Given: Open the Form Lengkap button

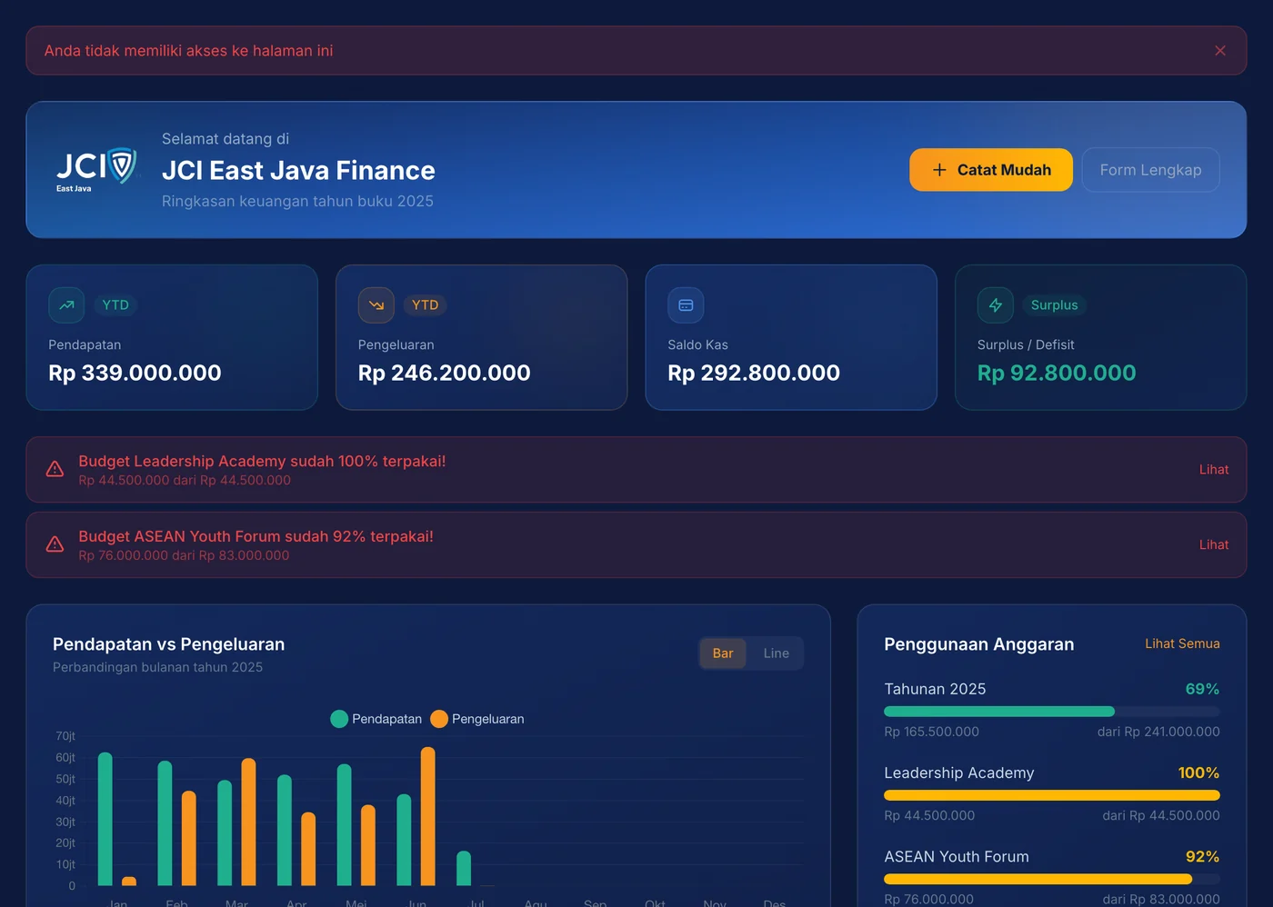Looking at the screenshot, I should tap(1150, 170).
